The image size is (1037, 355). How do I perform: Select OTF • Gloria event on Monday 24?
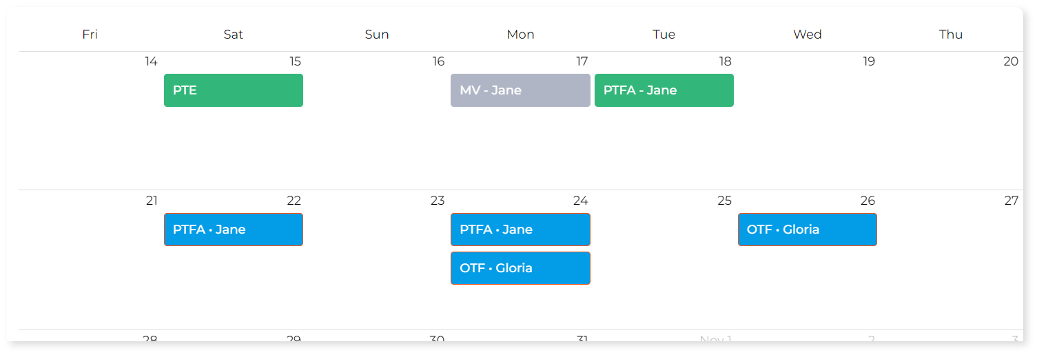520,268
